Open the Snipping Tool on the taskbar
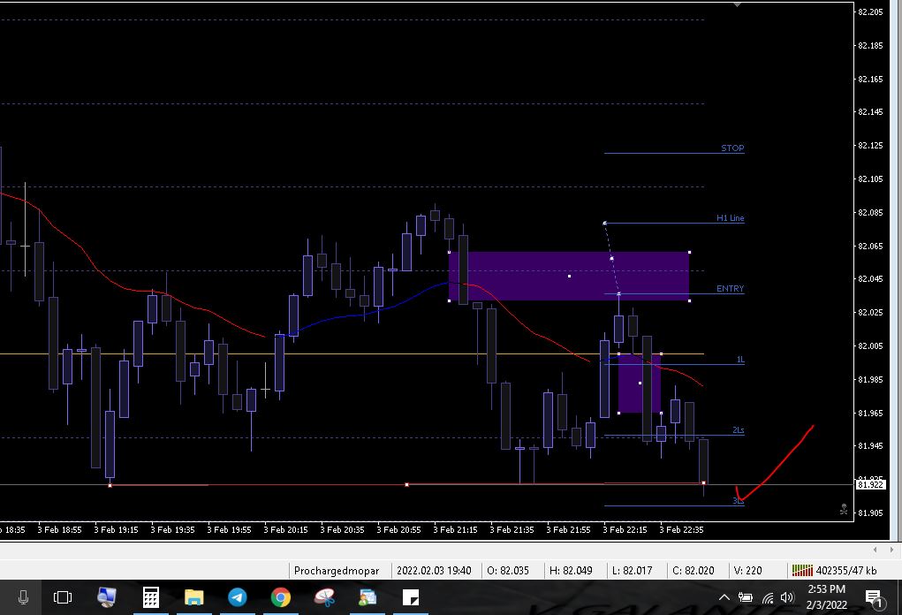Viewport: 902px width, 615px height. [x=324, y=597]
